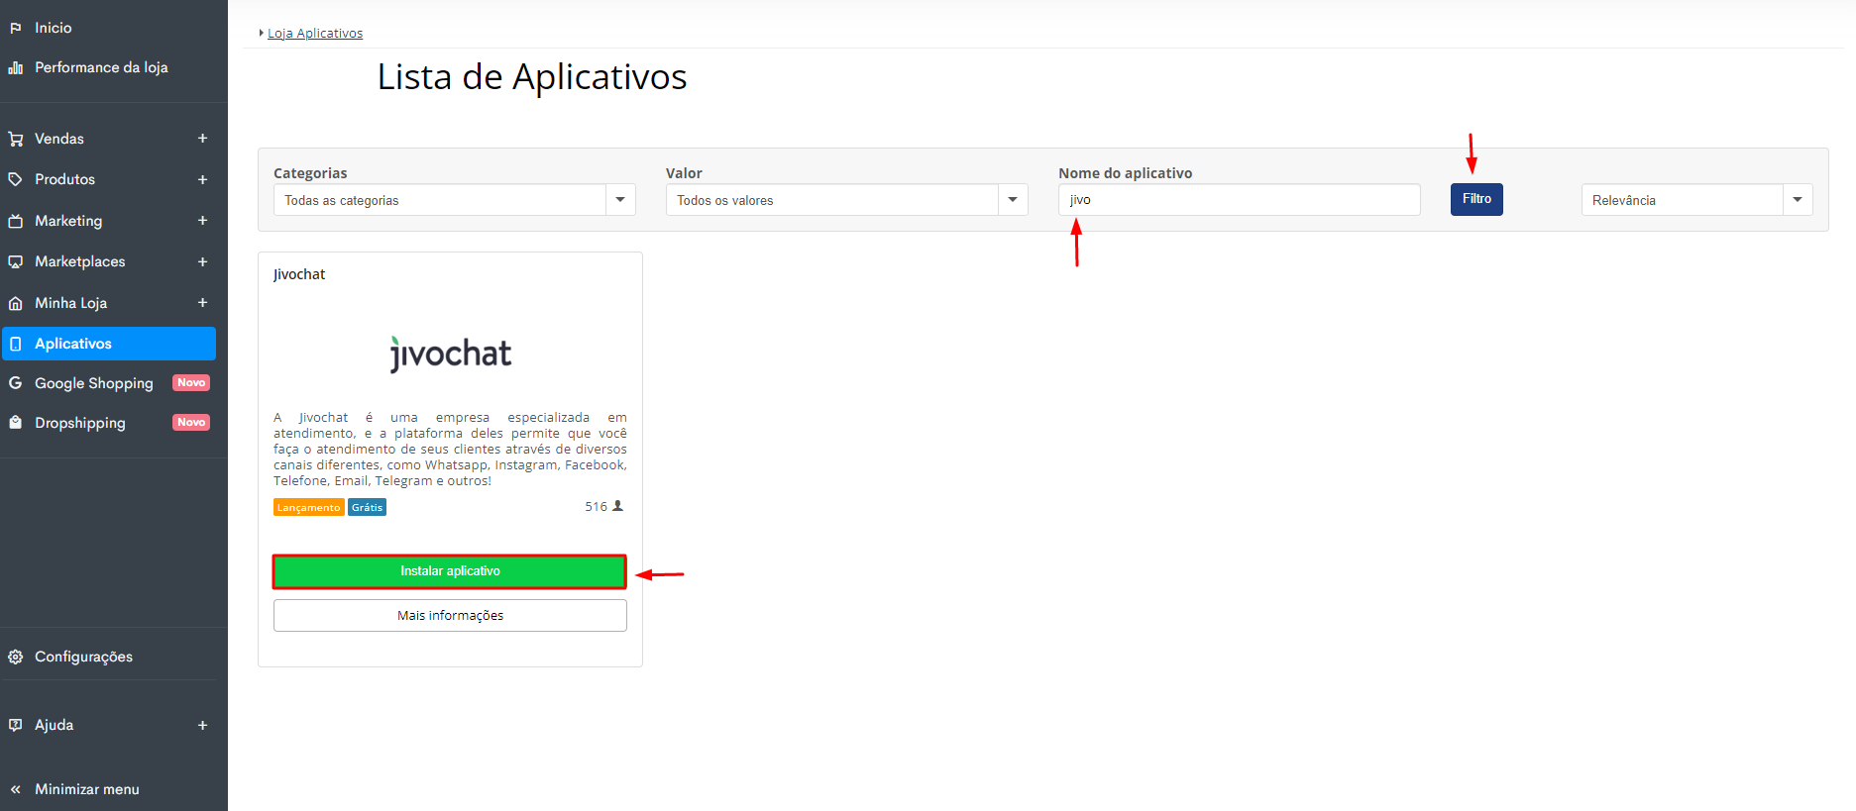Expand the Marketing submenu plus
Image resolution: width=1856 pixels, height=811 pixels.
pos(202,221)
